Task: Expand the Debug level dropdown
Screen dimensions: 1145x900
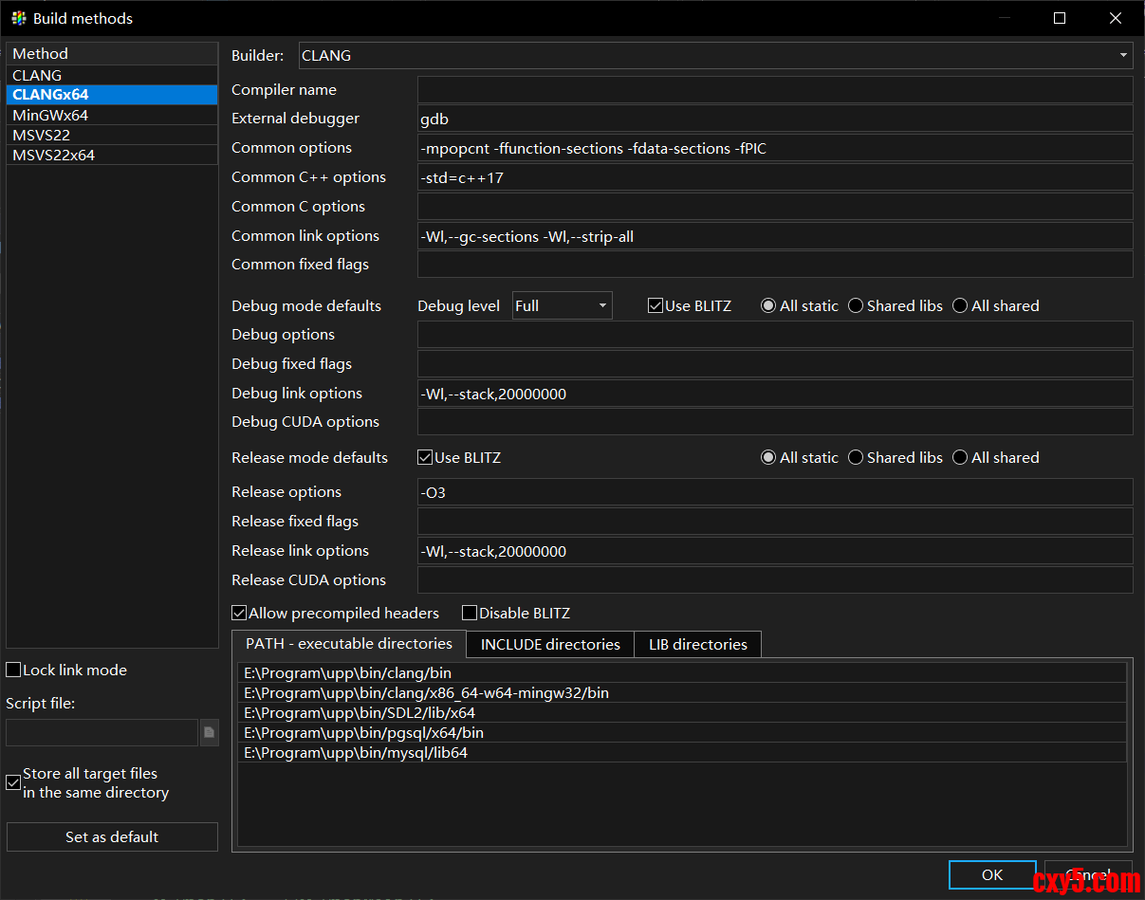Action: point(601,305)
